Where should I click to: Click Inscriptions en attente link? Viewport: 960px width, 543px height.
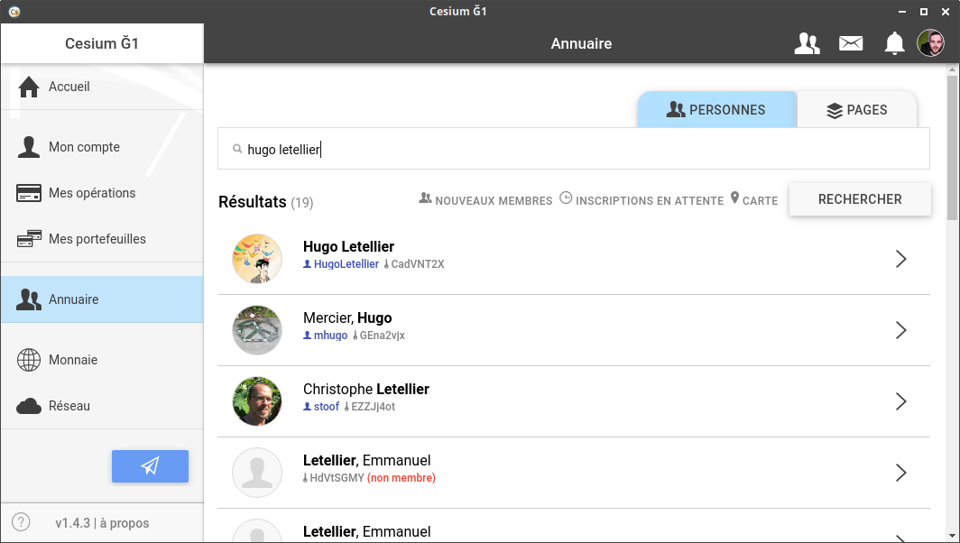[642, 199]
